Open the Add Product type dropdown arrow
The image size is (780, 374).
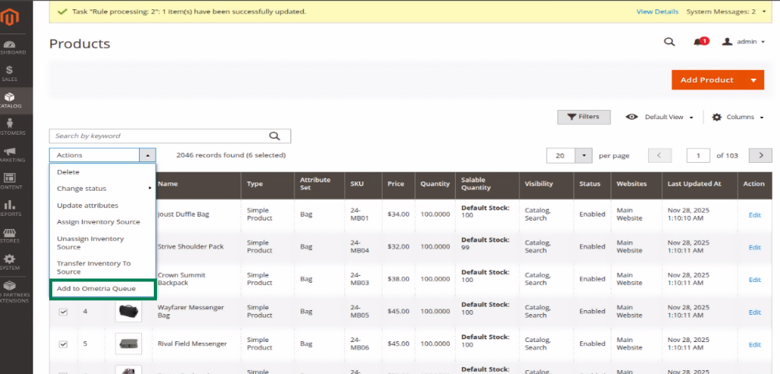coord(753,80)
